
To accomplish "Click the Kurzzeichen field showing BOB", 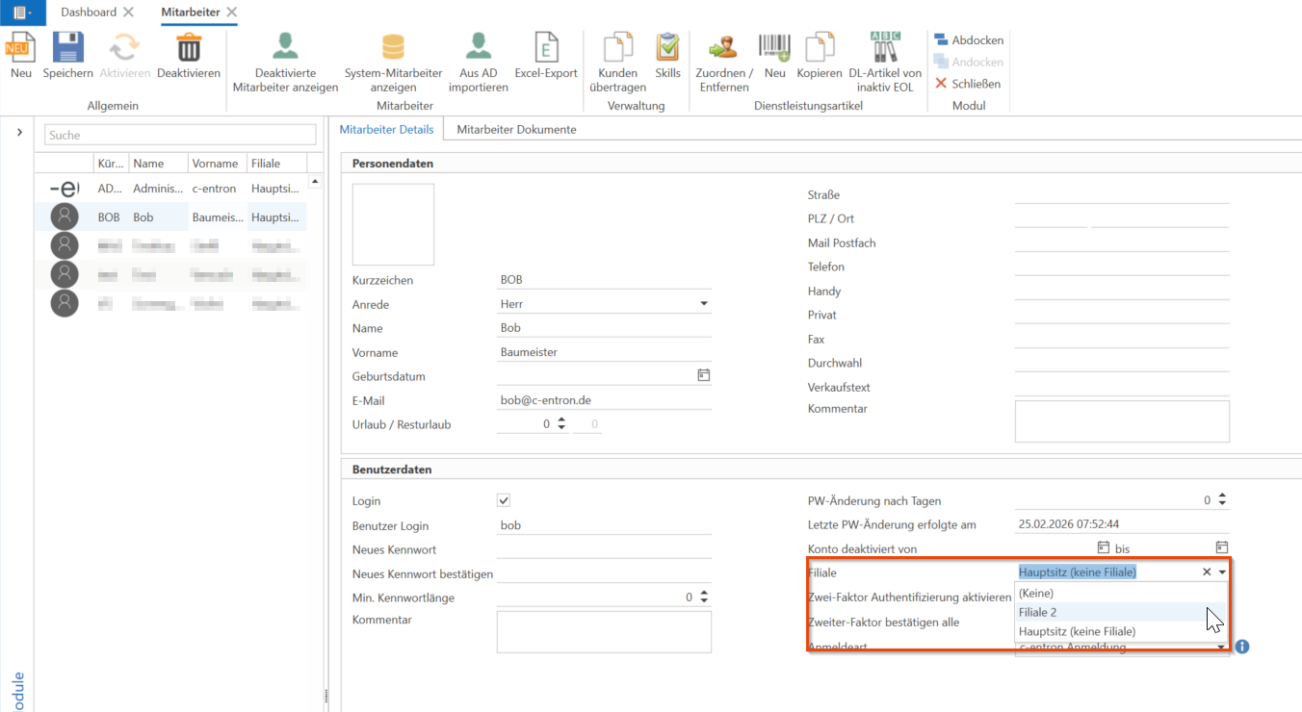I will click(x=604, y=280).
